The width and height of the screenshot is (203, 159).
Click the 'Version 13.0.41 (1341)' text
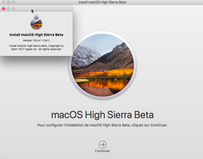tap(36, 40)
